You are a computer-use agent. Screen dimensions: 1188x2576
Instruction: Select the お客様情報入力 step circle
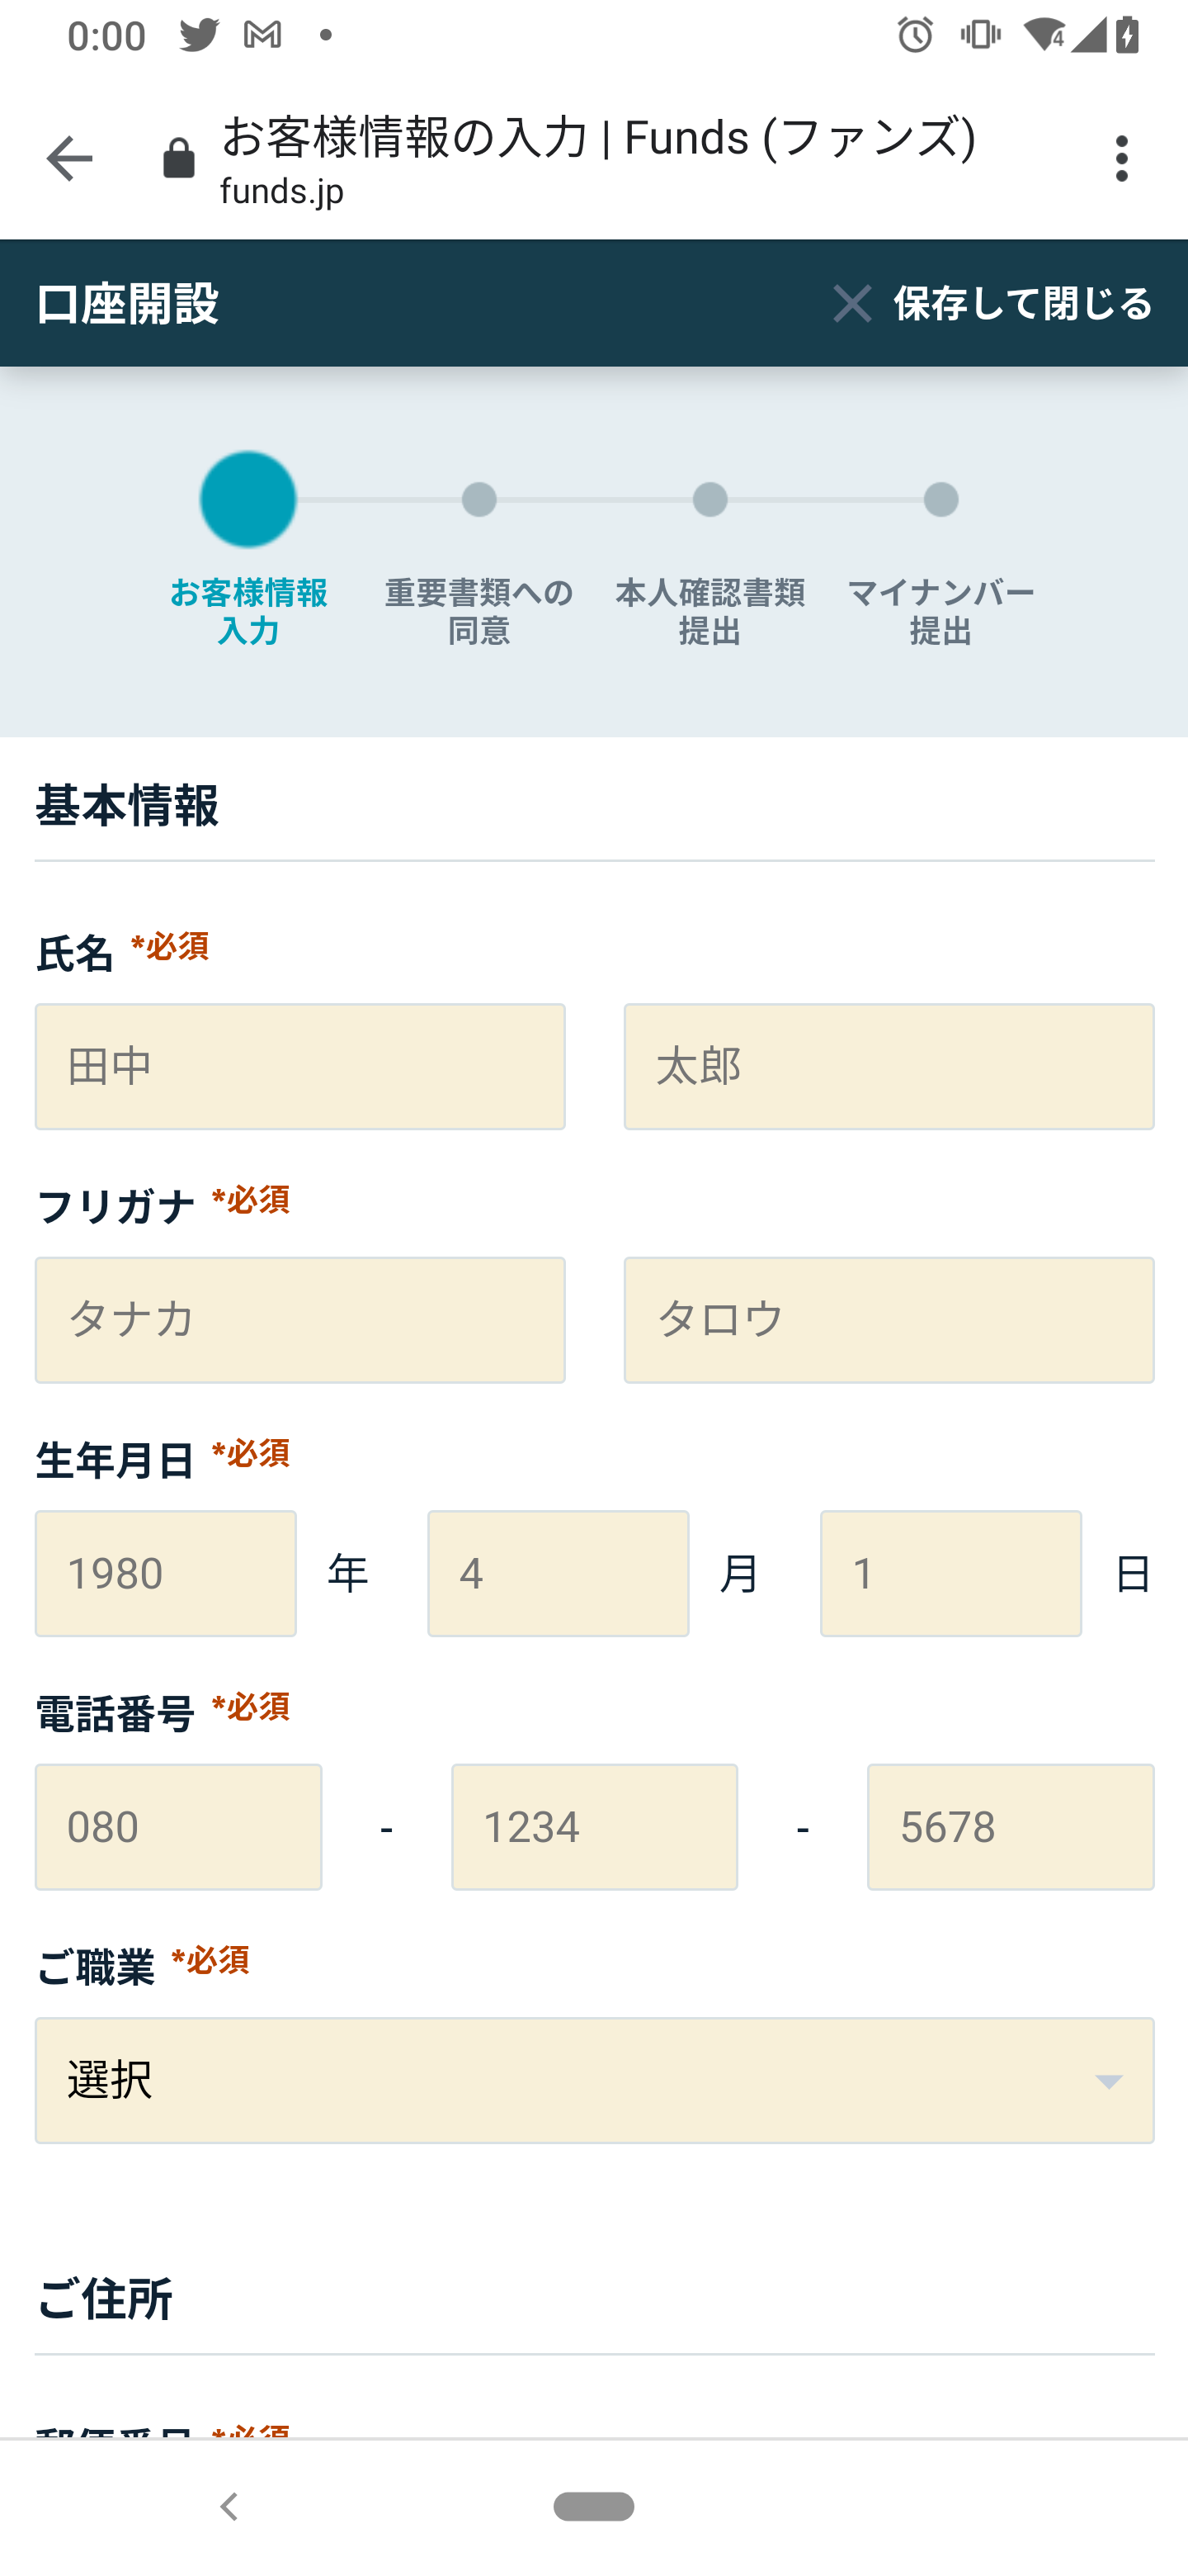pyautogui.click(x=247, y=500)
